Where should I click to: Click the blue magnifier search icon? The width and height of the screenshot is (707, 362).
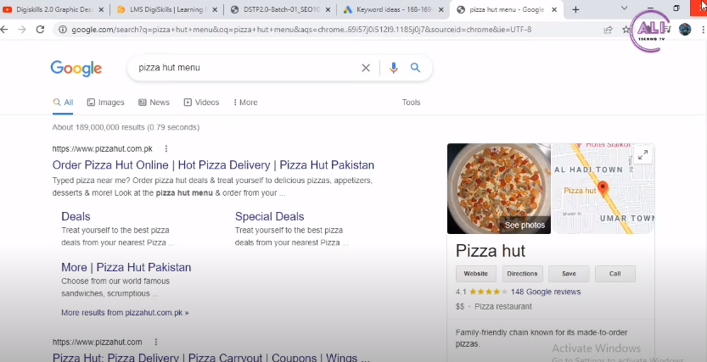pos(415,68)
